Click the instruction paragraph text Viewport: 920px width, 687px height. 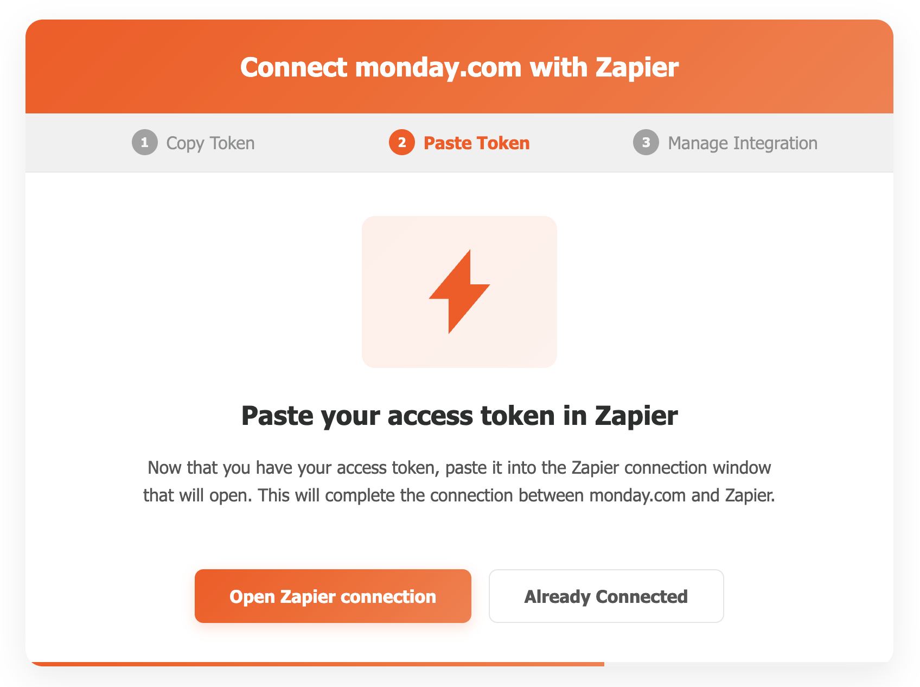coord(459,481)
